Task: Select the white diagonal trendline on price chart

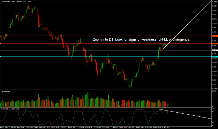Action: pos(187,25)
